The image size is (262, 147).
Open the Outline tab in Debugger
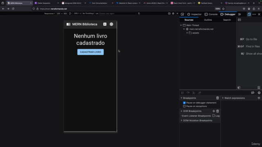tap(208, 20)
